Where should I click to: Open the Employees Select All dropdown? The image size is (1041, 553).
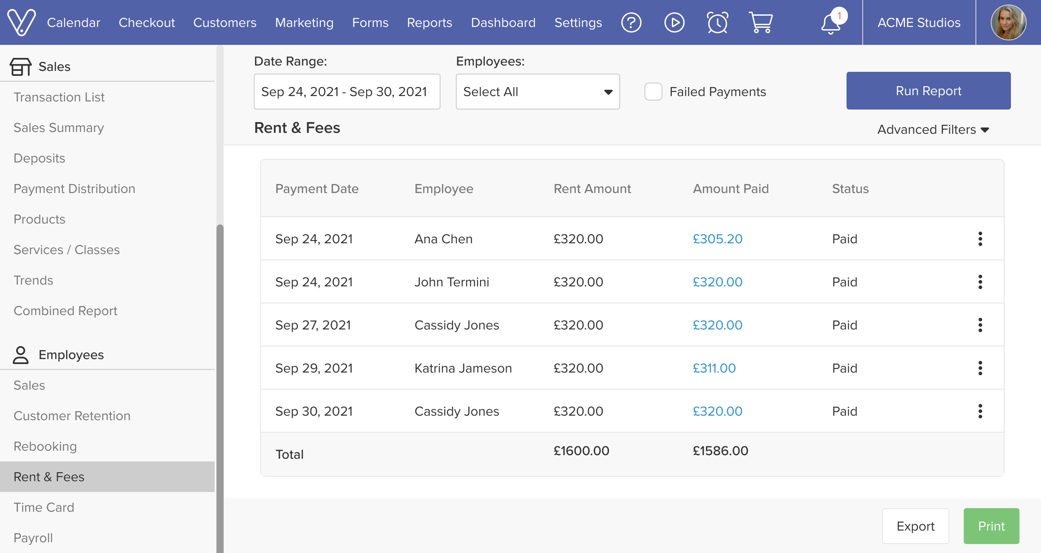click(x=538, y=92)
